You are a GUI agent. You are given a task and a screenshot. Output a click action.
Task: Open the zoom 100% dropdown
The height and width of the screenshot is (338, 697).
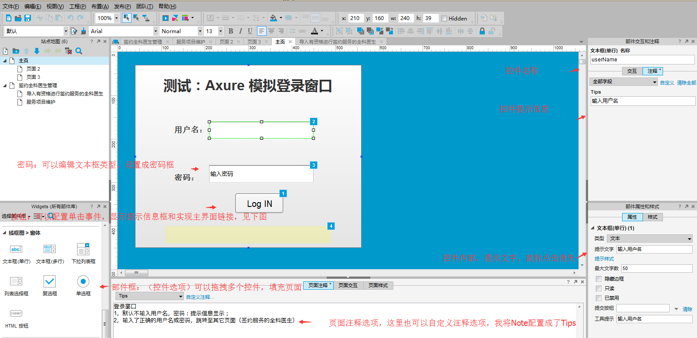(x=116, y=18)
